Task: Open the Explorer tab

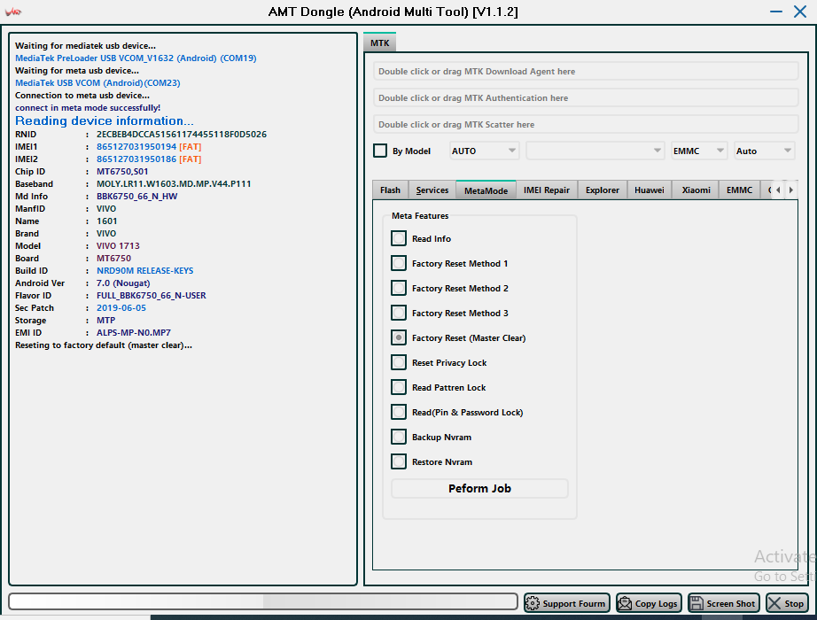Action: (x=603, y=190)
